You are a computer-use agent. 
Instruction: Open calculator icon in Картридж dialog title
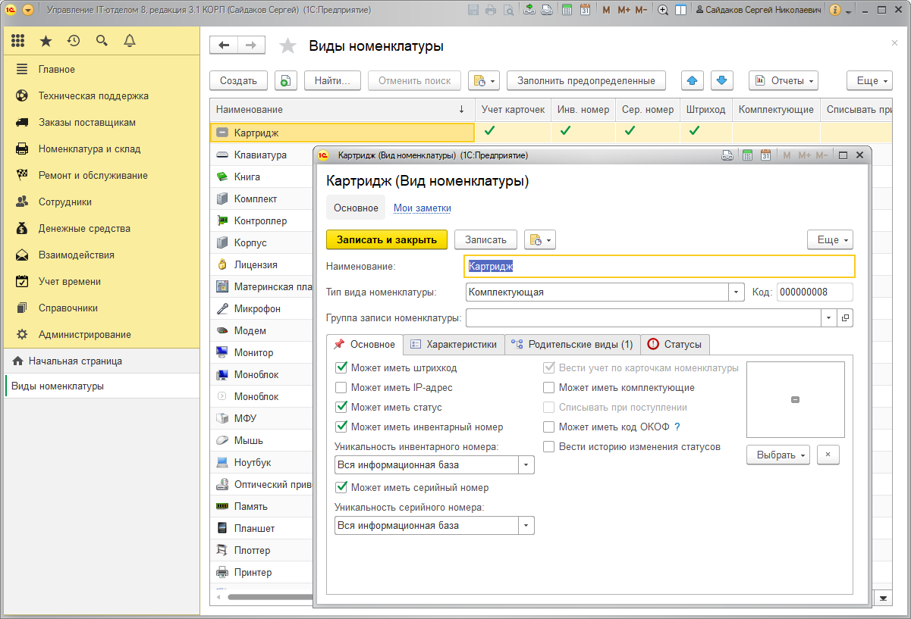coord(747,155)
